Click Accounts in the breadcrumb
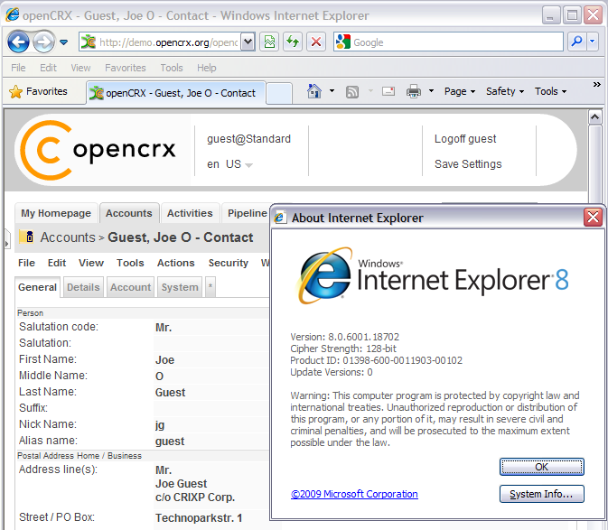The image size is (608, 530). click(68, 237)
